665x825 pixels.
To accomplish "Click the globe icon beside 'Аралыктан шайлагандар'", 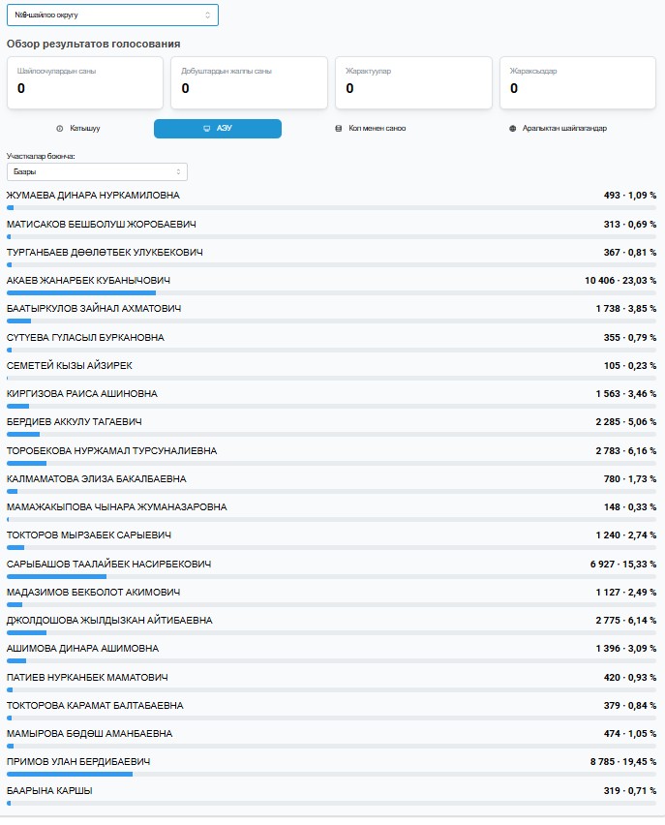I will point(512,129).
